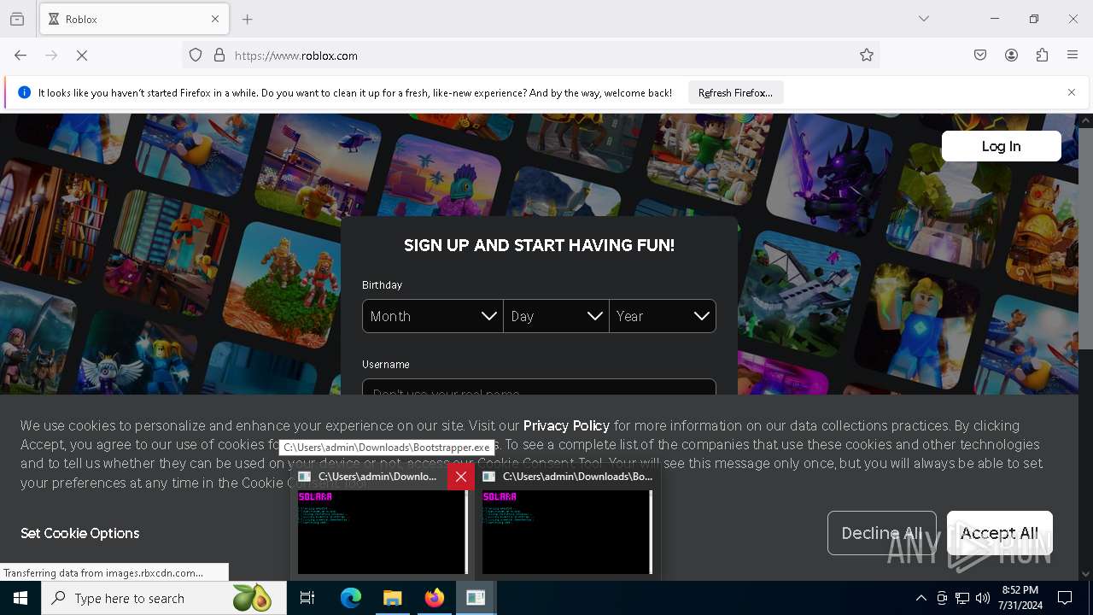Open the Windows Start menu
This screenshot has width=1093, height=615.
[20, 598]
